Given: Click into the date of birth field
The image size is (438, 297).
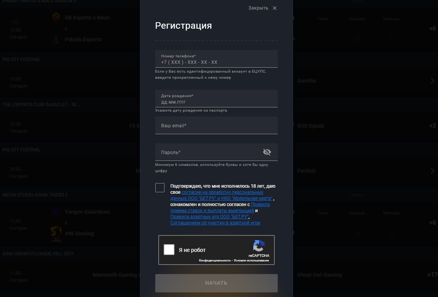Looking at the screenshot, I should pyautogui.click(x=216, y=99).
